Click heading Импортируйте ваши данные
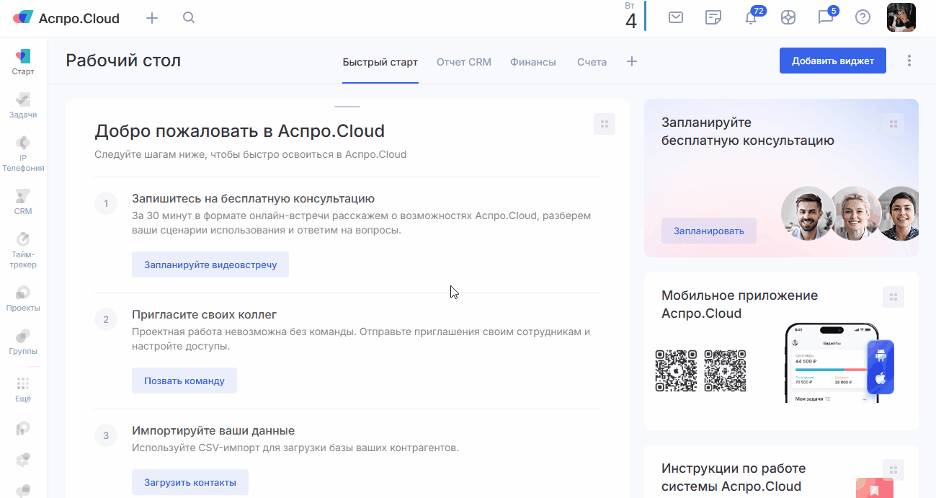 (x=213, y=431)
